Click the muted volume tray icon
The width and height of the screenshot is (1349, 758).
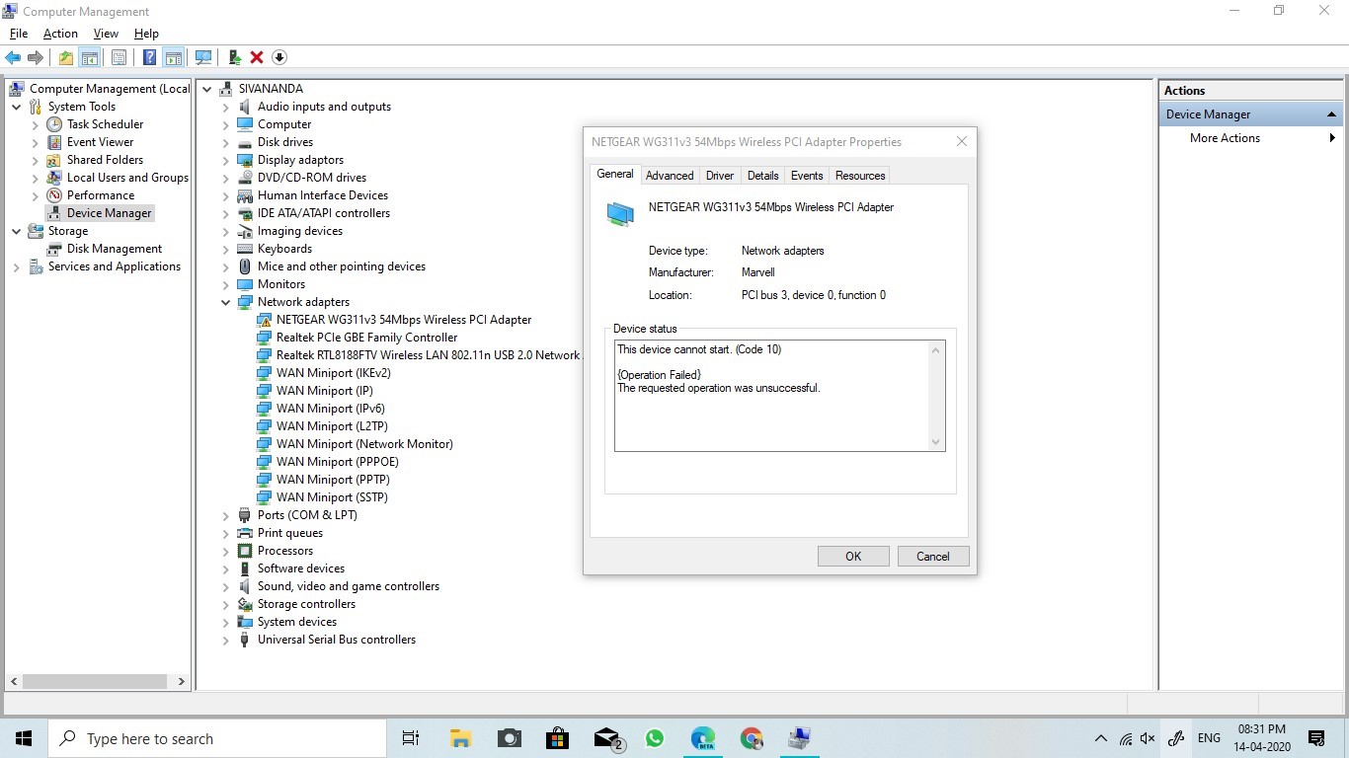point(1148,738)
